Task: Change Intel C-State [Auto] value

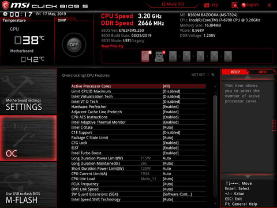Action: point(168,127)
